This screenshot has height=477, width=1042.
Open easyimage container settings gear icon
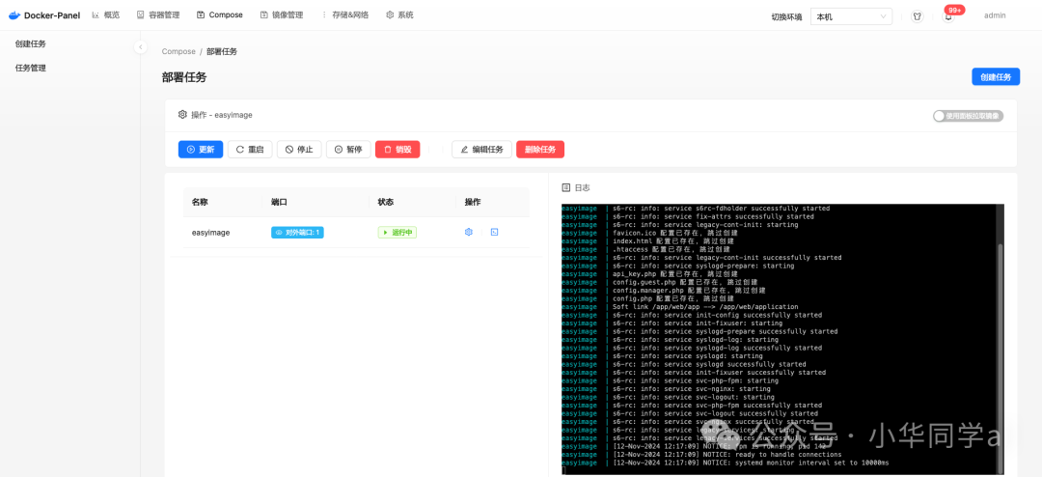469,232
